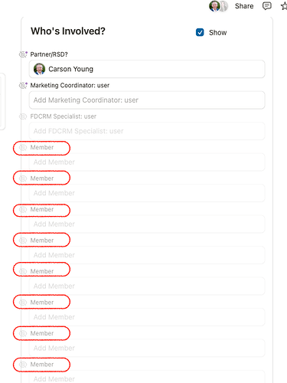Click the FDCRM Specialist: user label
287x383 pixels.
64,116
